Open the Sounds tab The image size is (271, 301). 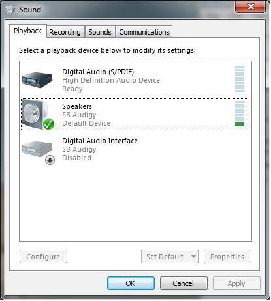(x=100, y=32)
